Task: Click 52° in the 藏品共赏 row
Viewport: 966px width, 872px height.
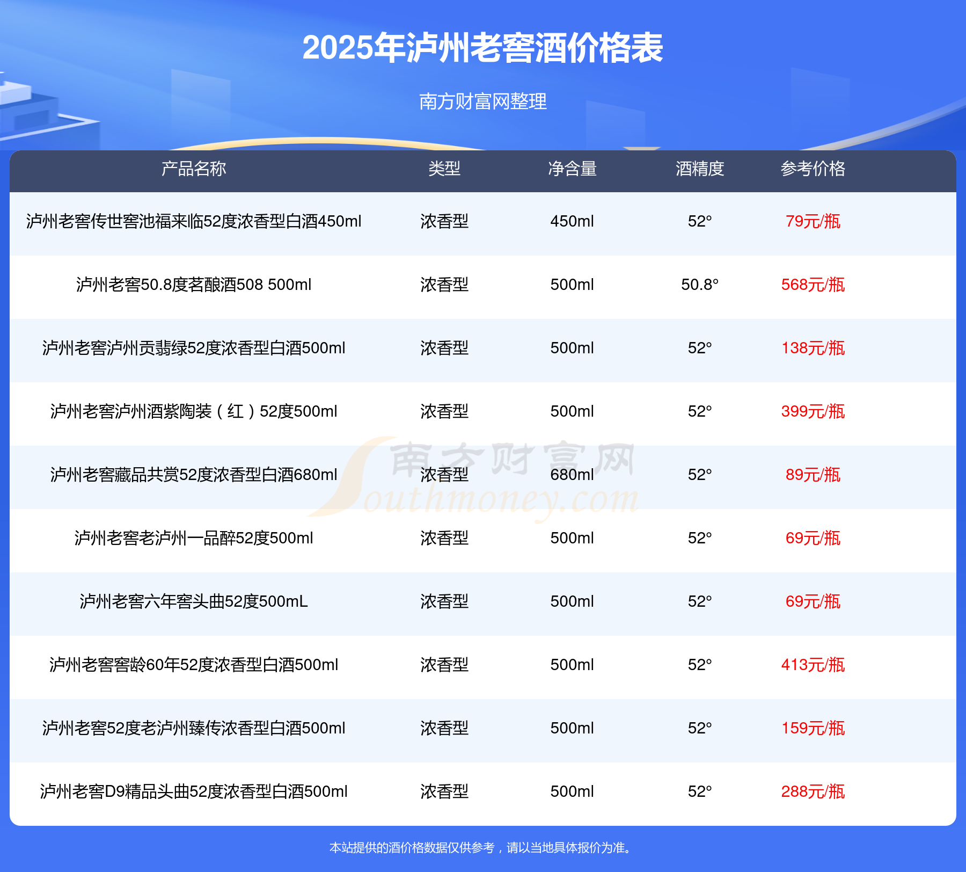Action: [x=700, y=475]
